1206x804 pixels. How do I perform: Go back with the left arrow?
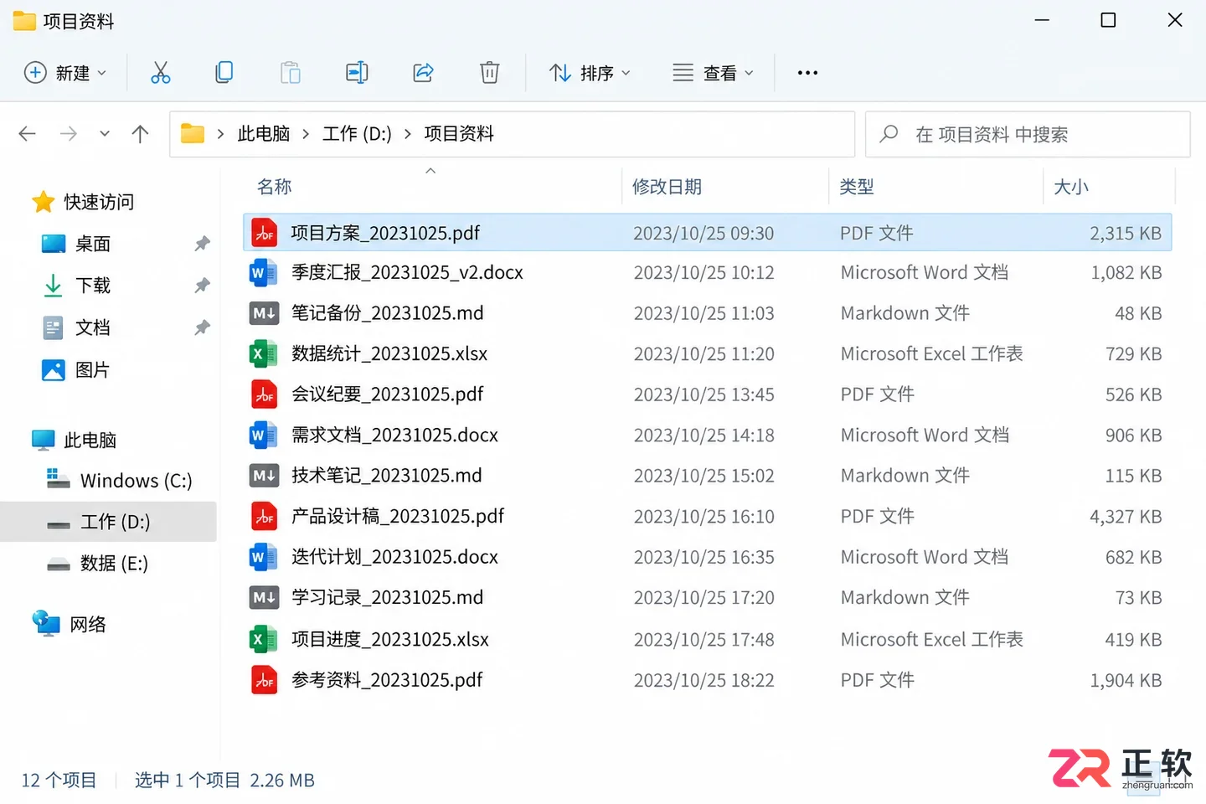[28, 134]
